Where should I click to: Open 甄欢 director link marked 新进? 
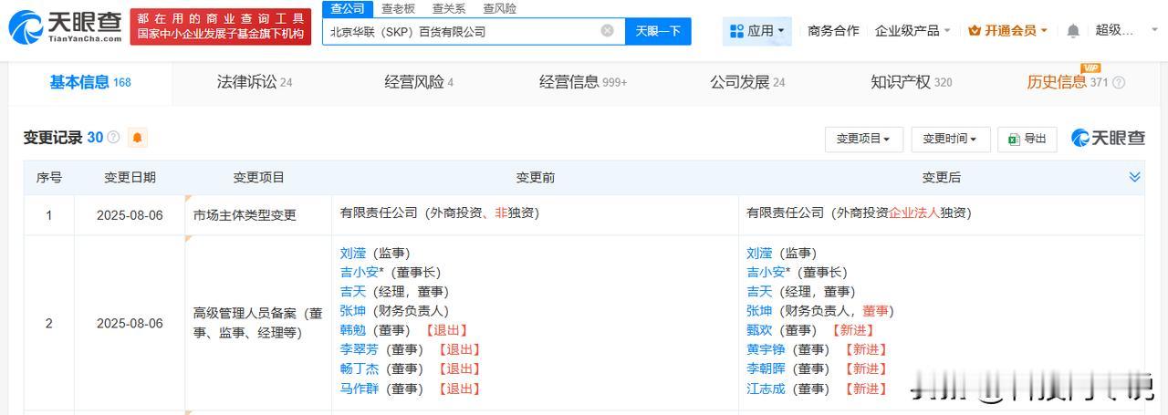tap(759, 330)
